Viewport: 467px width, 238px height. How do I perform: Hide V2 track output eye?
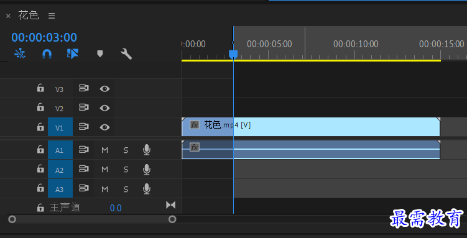coord(104,108)
